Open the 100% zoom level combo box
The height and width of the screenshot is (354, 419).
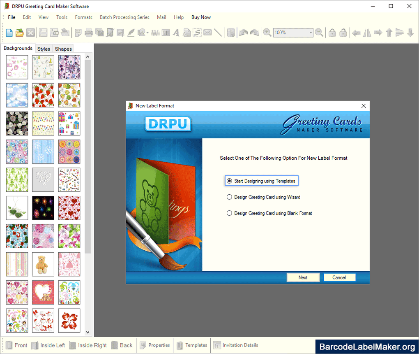click(x=293, y=33)
